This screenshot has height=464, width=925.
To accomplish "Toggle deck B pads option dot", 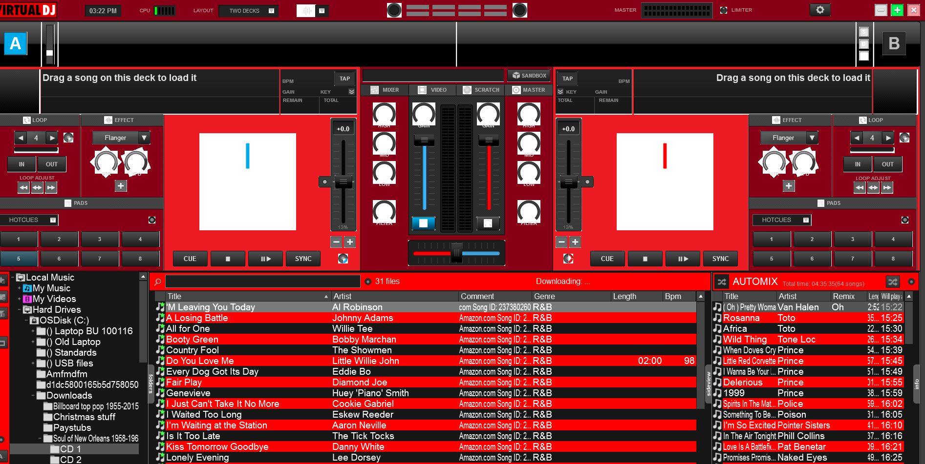I will pos(904,220).
